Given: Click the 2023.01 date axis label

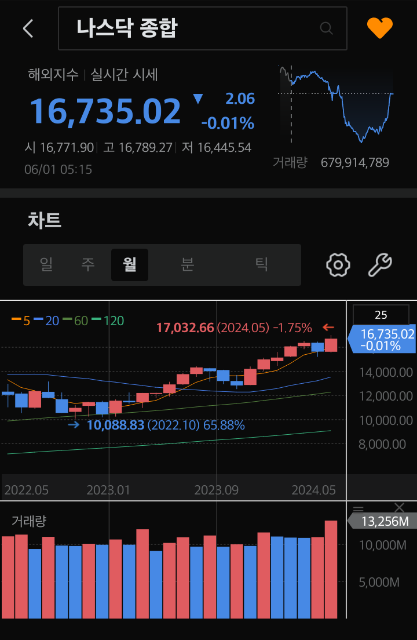Looking at the screenshot, I should 108,490.
